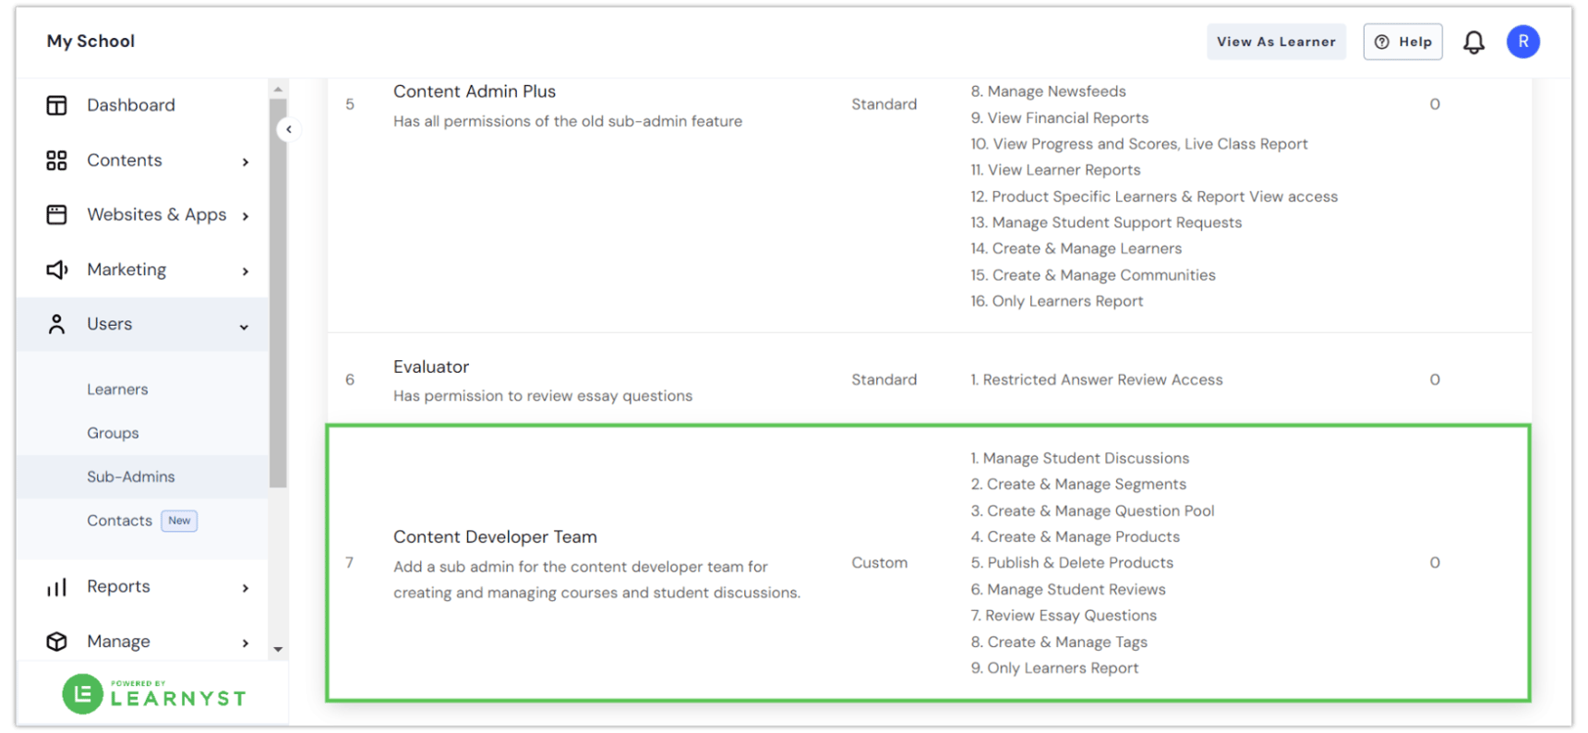
Task: Select the Sub-Admins menu item
Action: [x=130, y=476]
